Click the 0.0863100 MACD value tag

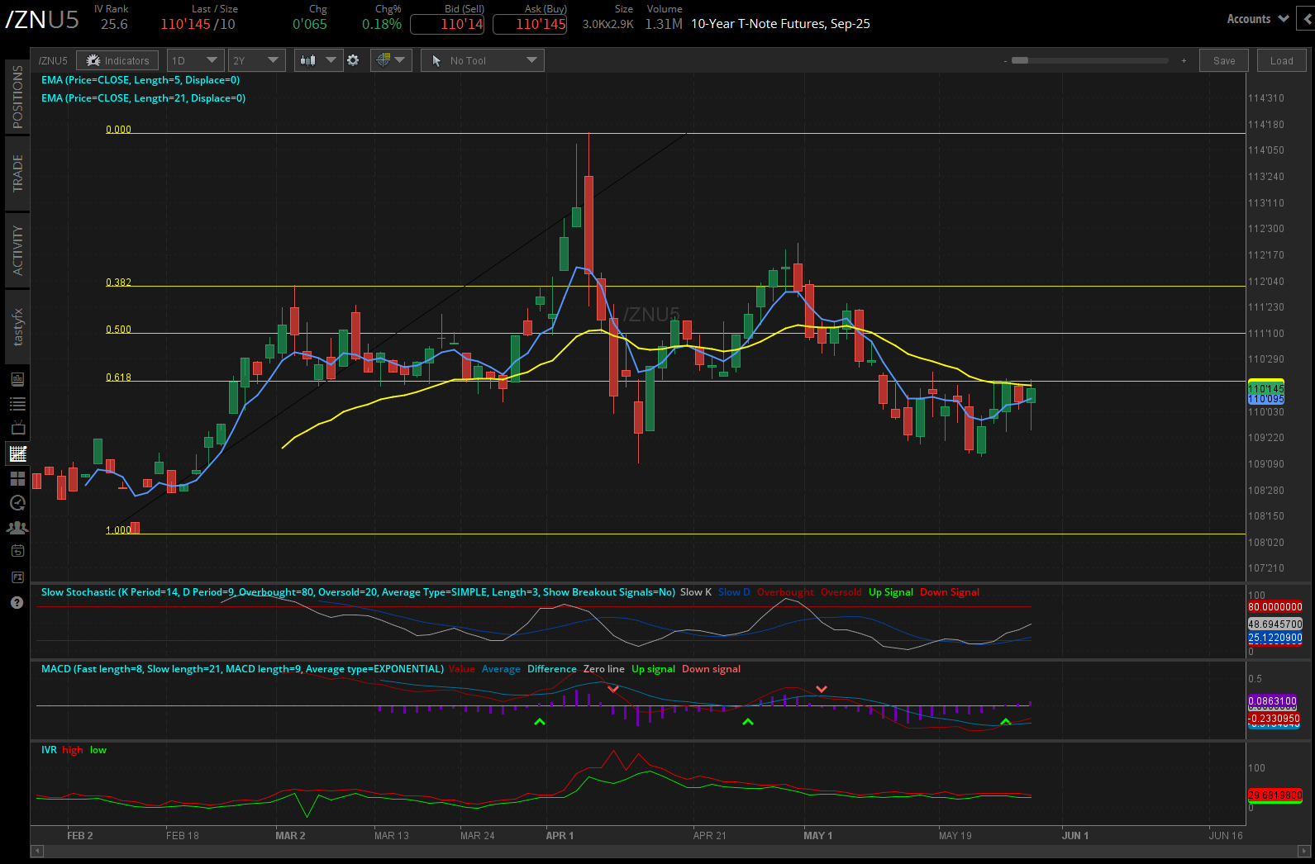pos(1272,701)
